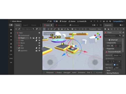Screen dimensions: 126x94
Task: Open the hybrid_main scene tab
Action: coord(61,25)
